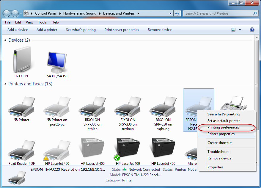261x188 pixels.
Task: Click the Category value Printer
Action: click(x=127, y=180)
